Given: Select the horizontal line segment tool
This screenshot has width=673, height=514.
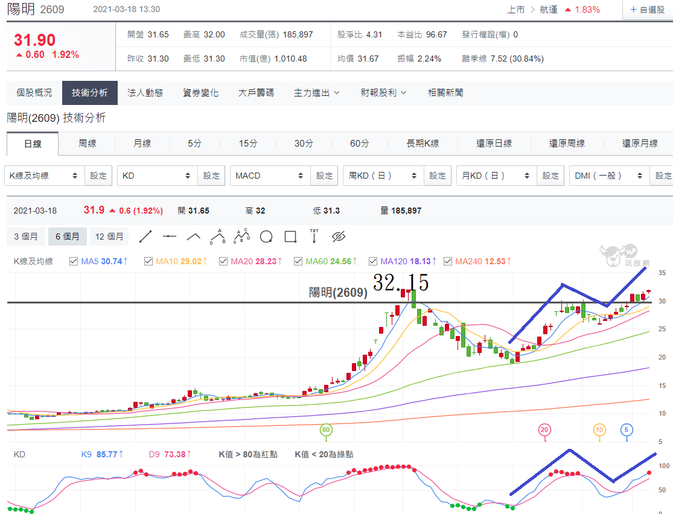Looking at the screenshot, I should pos(170,236).
